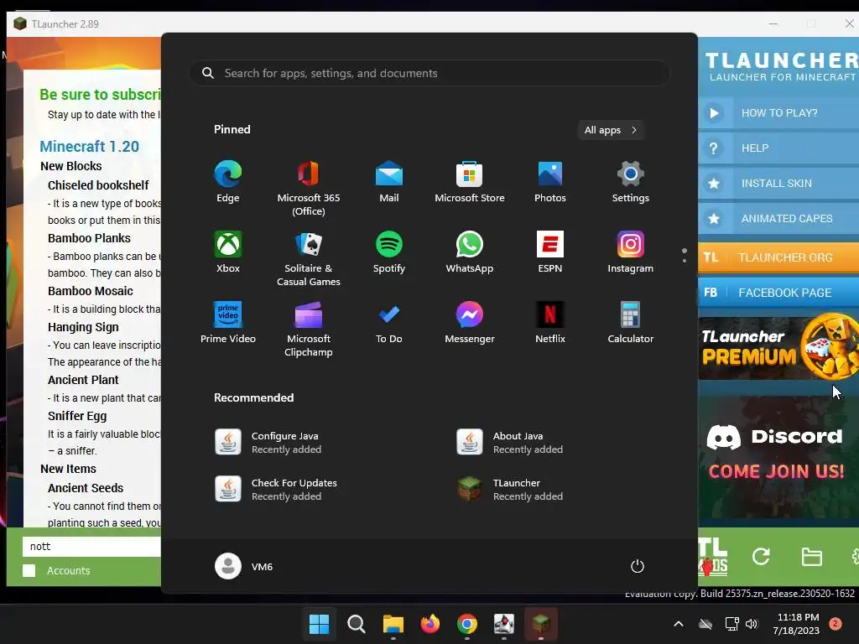Screen dimensions: 859x644
Task: Click the Discord Come Join Us banner
Action: tap(778, 457)
